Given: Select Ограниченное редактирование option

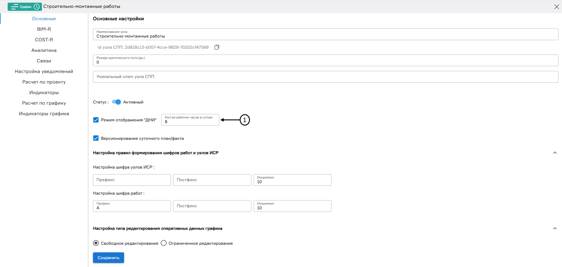Looking at the screenshot, I should point(164,243).
